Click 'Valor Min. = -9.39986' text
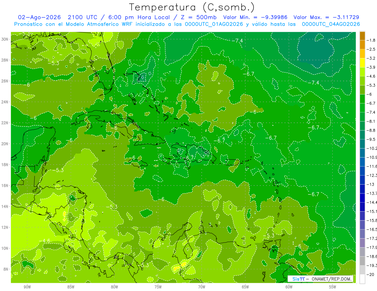The width and height of the screenshot is (377, 291). coord(256,17)
